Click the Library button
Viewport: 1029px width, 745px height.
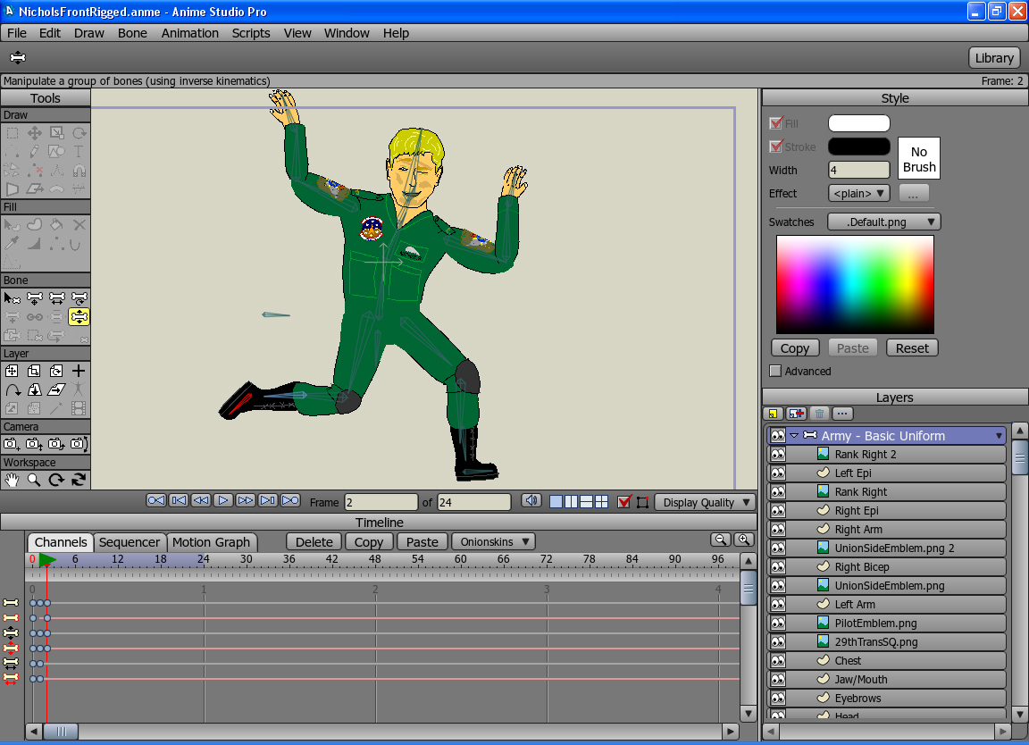(994, 58)
